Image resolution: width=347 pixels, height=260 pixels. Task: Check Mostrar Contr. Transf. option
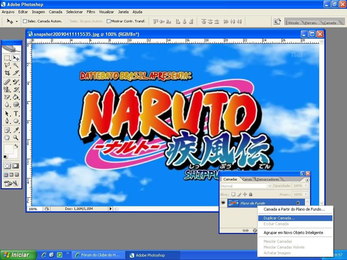[x=109, y=21]
